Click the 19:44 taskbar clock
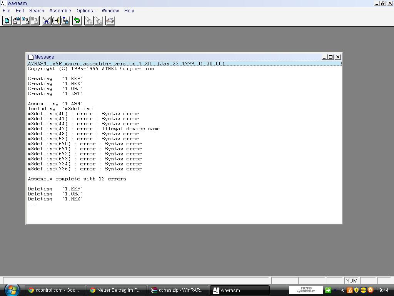Screen dimensions: 394x296 (382, 290)
